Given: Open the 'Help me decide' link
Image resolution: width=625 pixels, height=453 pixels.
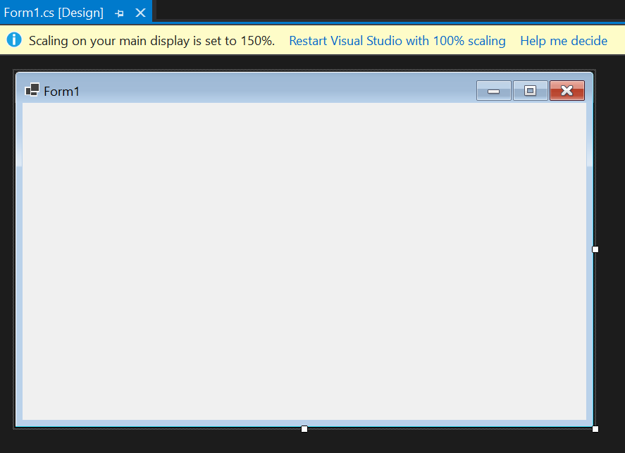Looking at the screenshot, I should click(564, 40).
